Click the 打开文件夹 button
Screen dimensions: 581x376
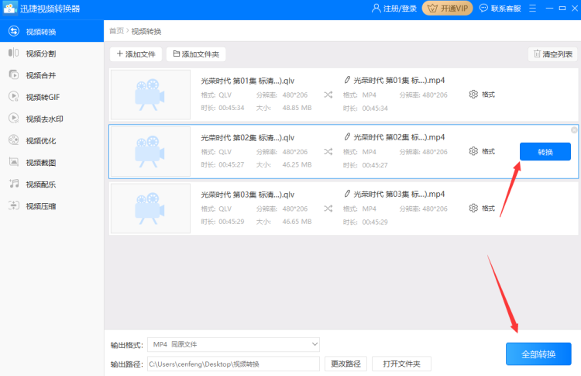click(x=401, y=364)
